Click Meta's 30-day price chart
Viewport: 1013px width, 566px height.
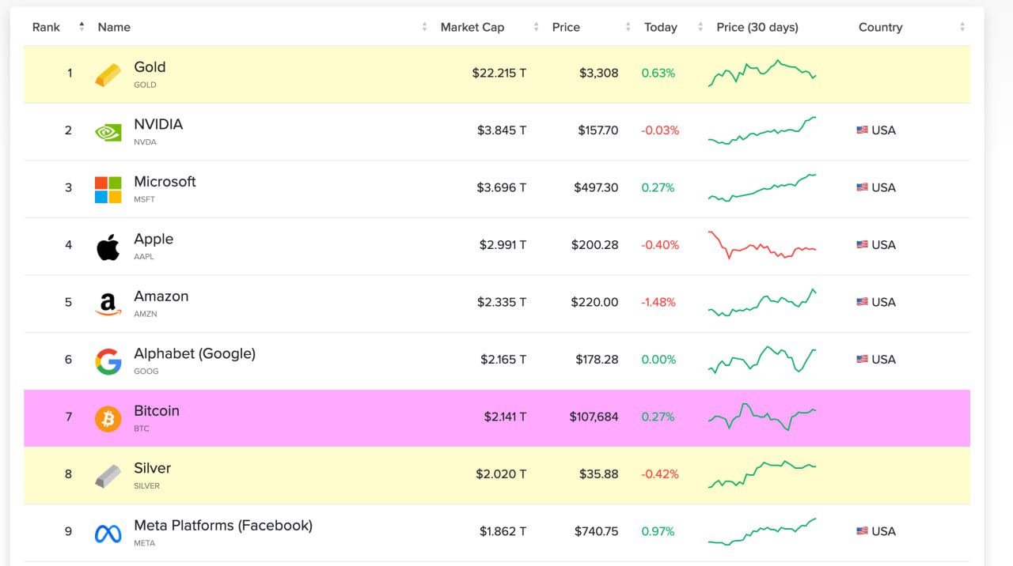pyautogui.click(x=762, y=531)
